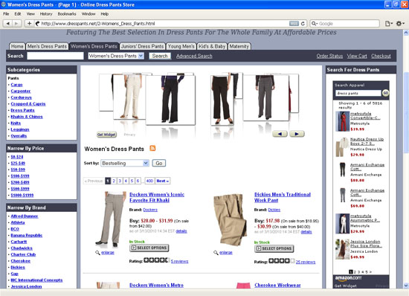409x296 pixels.
Task: Go to page 2 of results
Action: tap(114, 181)
